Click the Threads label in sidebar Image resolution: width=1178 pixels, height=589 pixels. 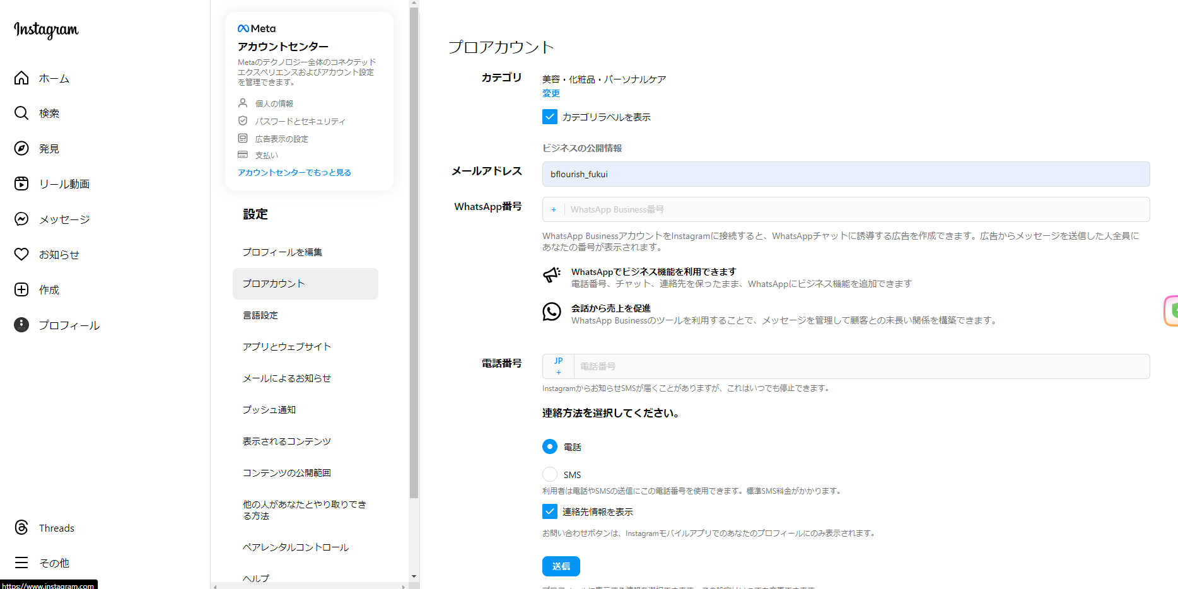(x=57, y=528)
